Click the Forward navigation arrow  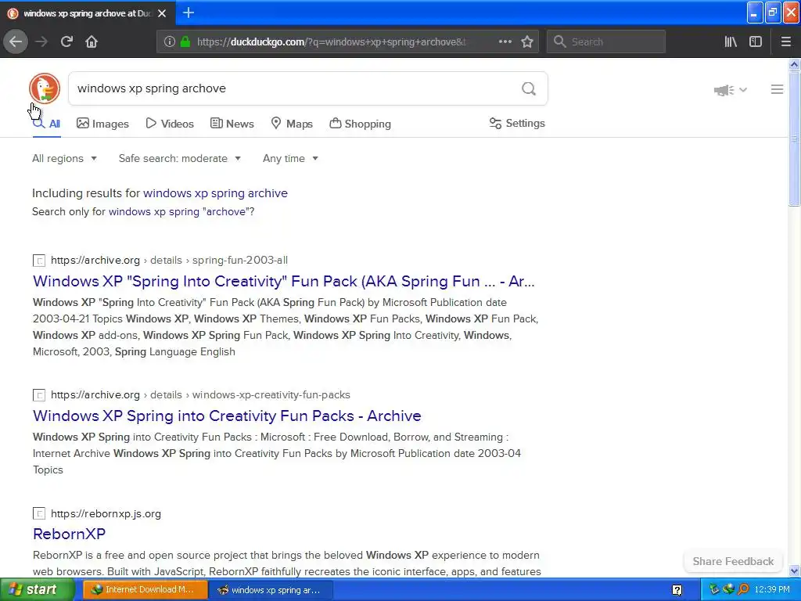tap(41, 41)
